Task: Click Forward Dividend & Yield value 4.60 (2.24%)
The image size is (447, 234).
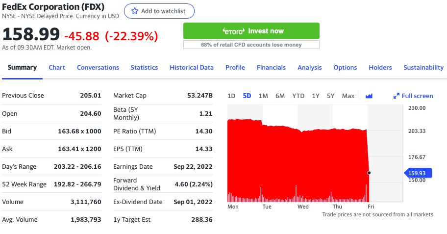Action: click(194, 184)
